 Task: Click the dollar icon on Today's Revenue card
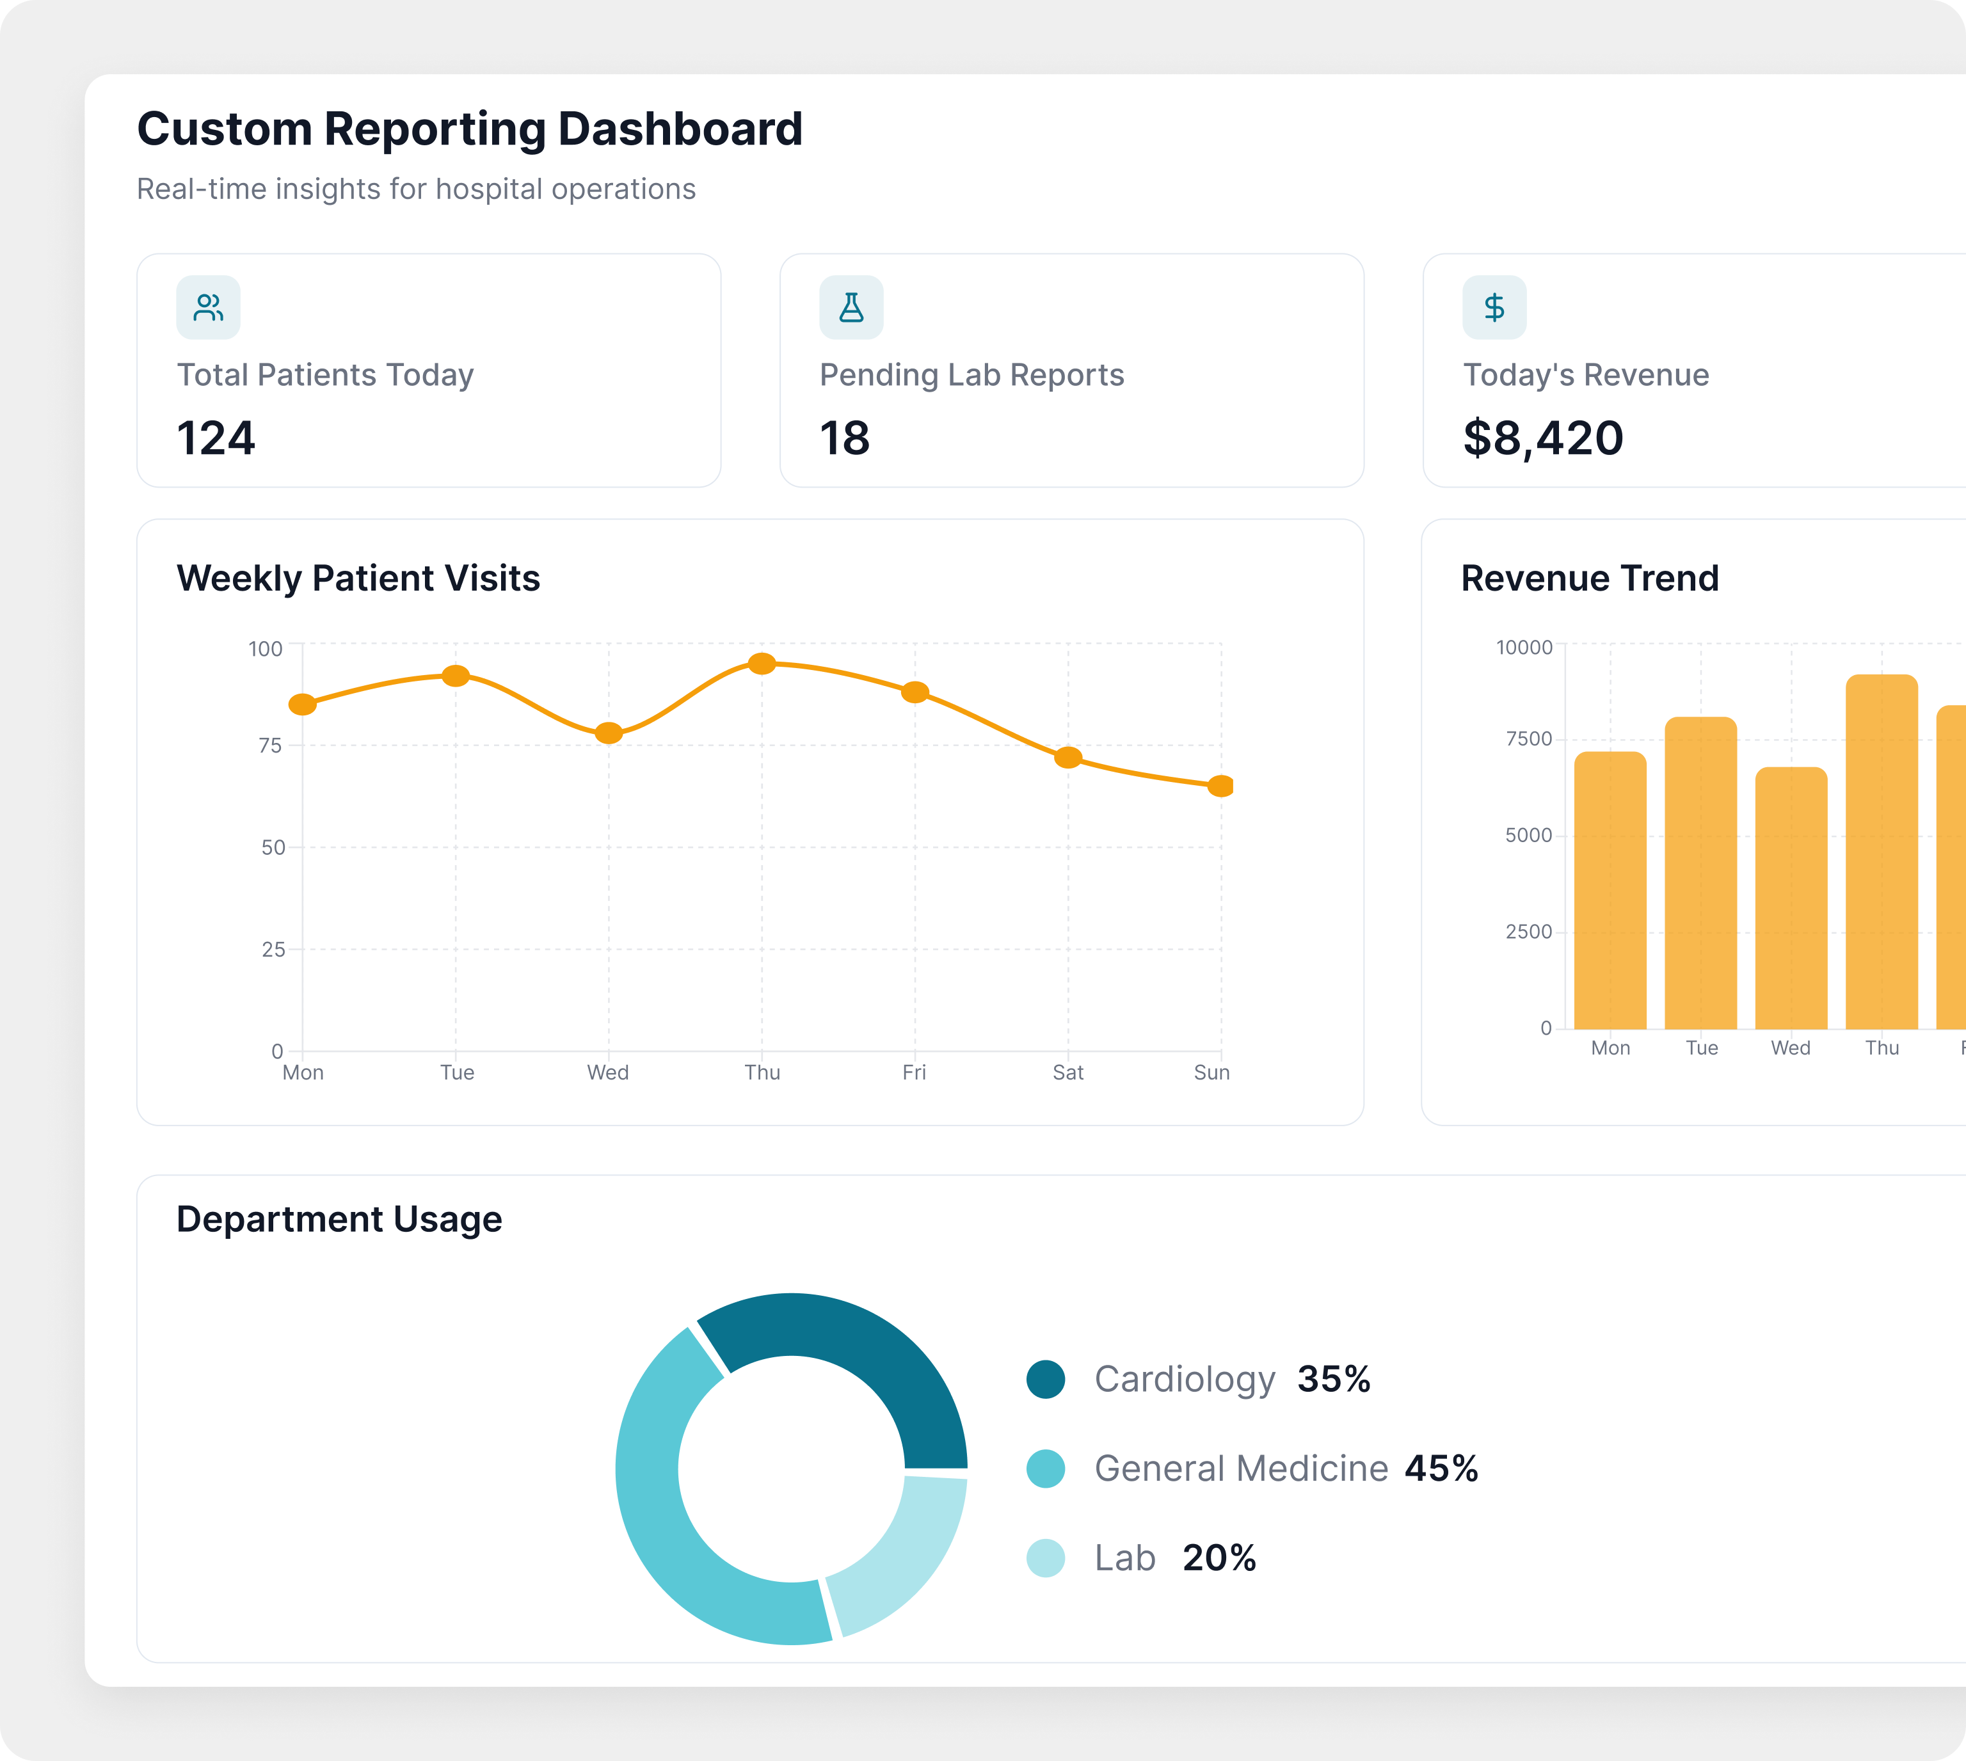click(1496, 308)
